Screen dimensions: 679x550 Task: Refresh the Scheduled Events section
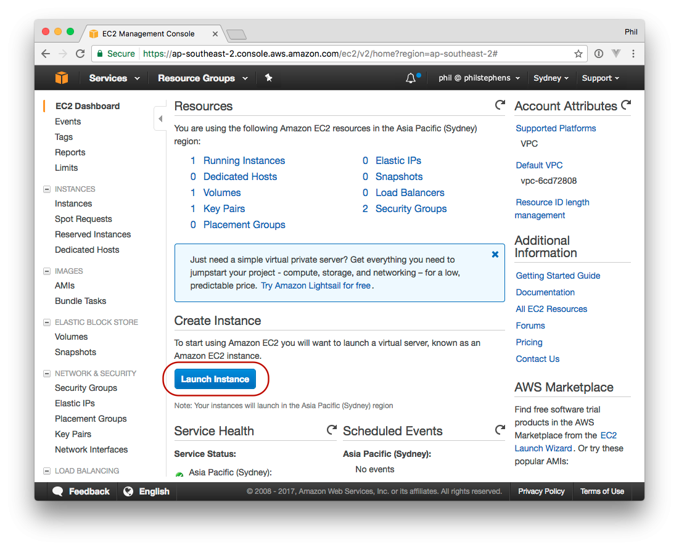pyautogui.click(x=500, y=430)
